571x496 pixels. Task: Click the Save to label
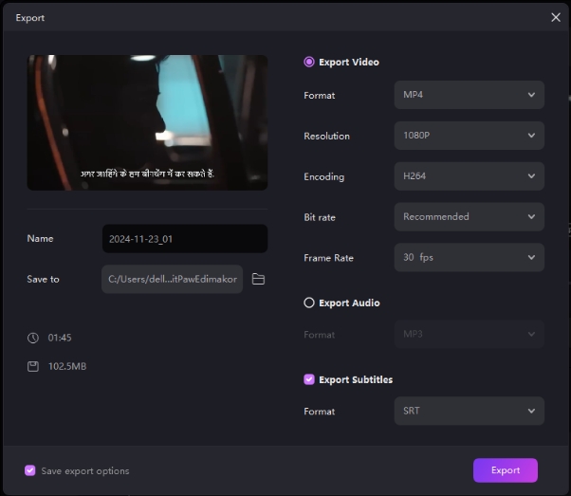pos(43,280)
